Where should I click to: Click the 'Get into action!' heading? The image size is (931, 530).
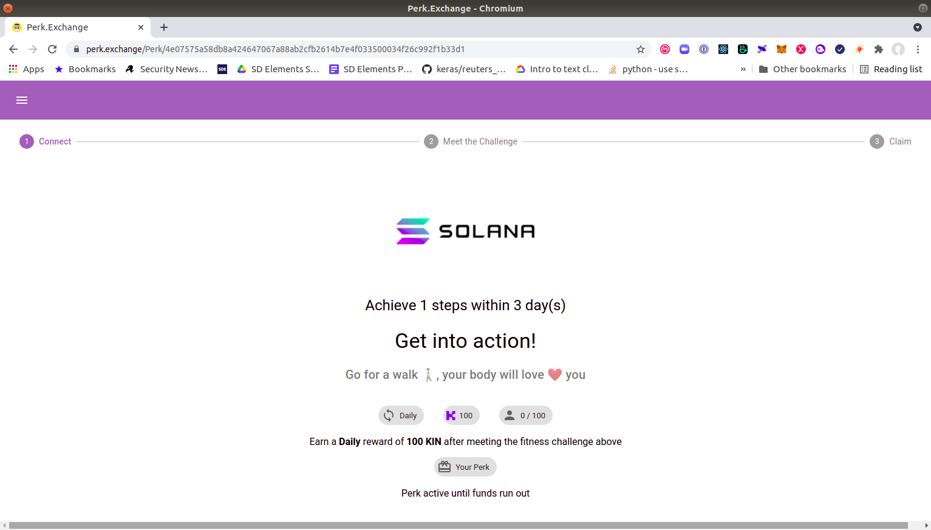465,341
